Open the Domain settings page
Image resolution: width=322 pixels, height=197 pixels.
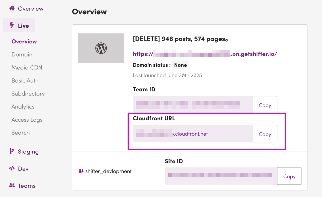click(x=22, y=54)
